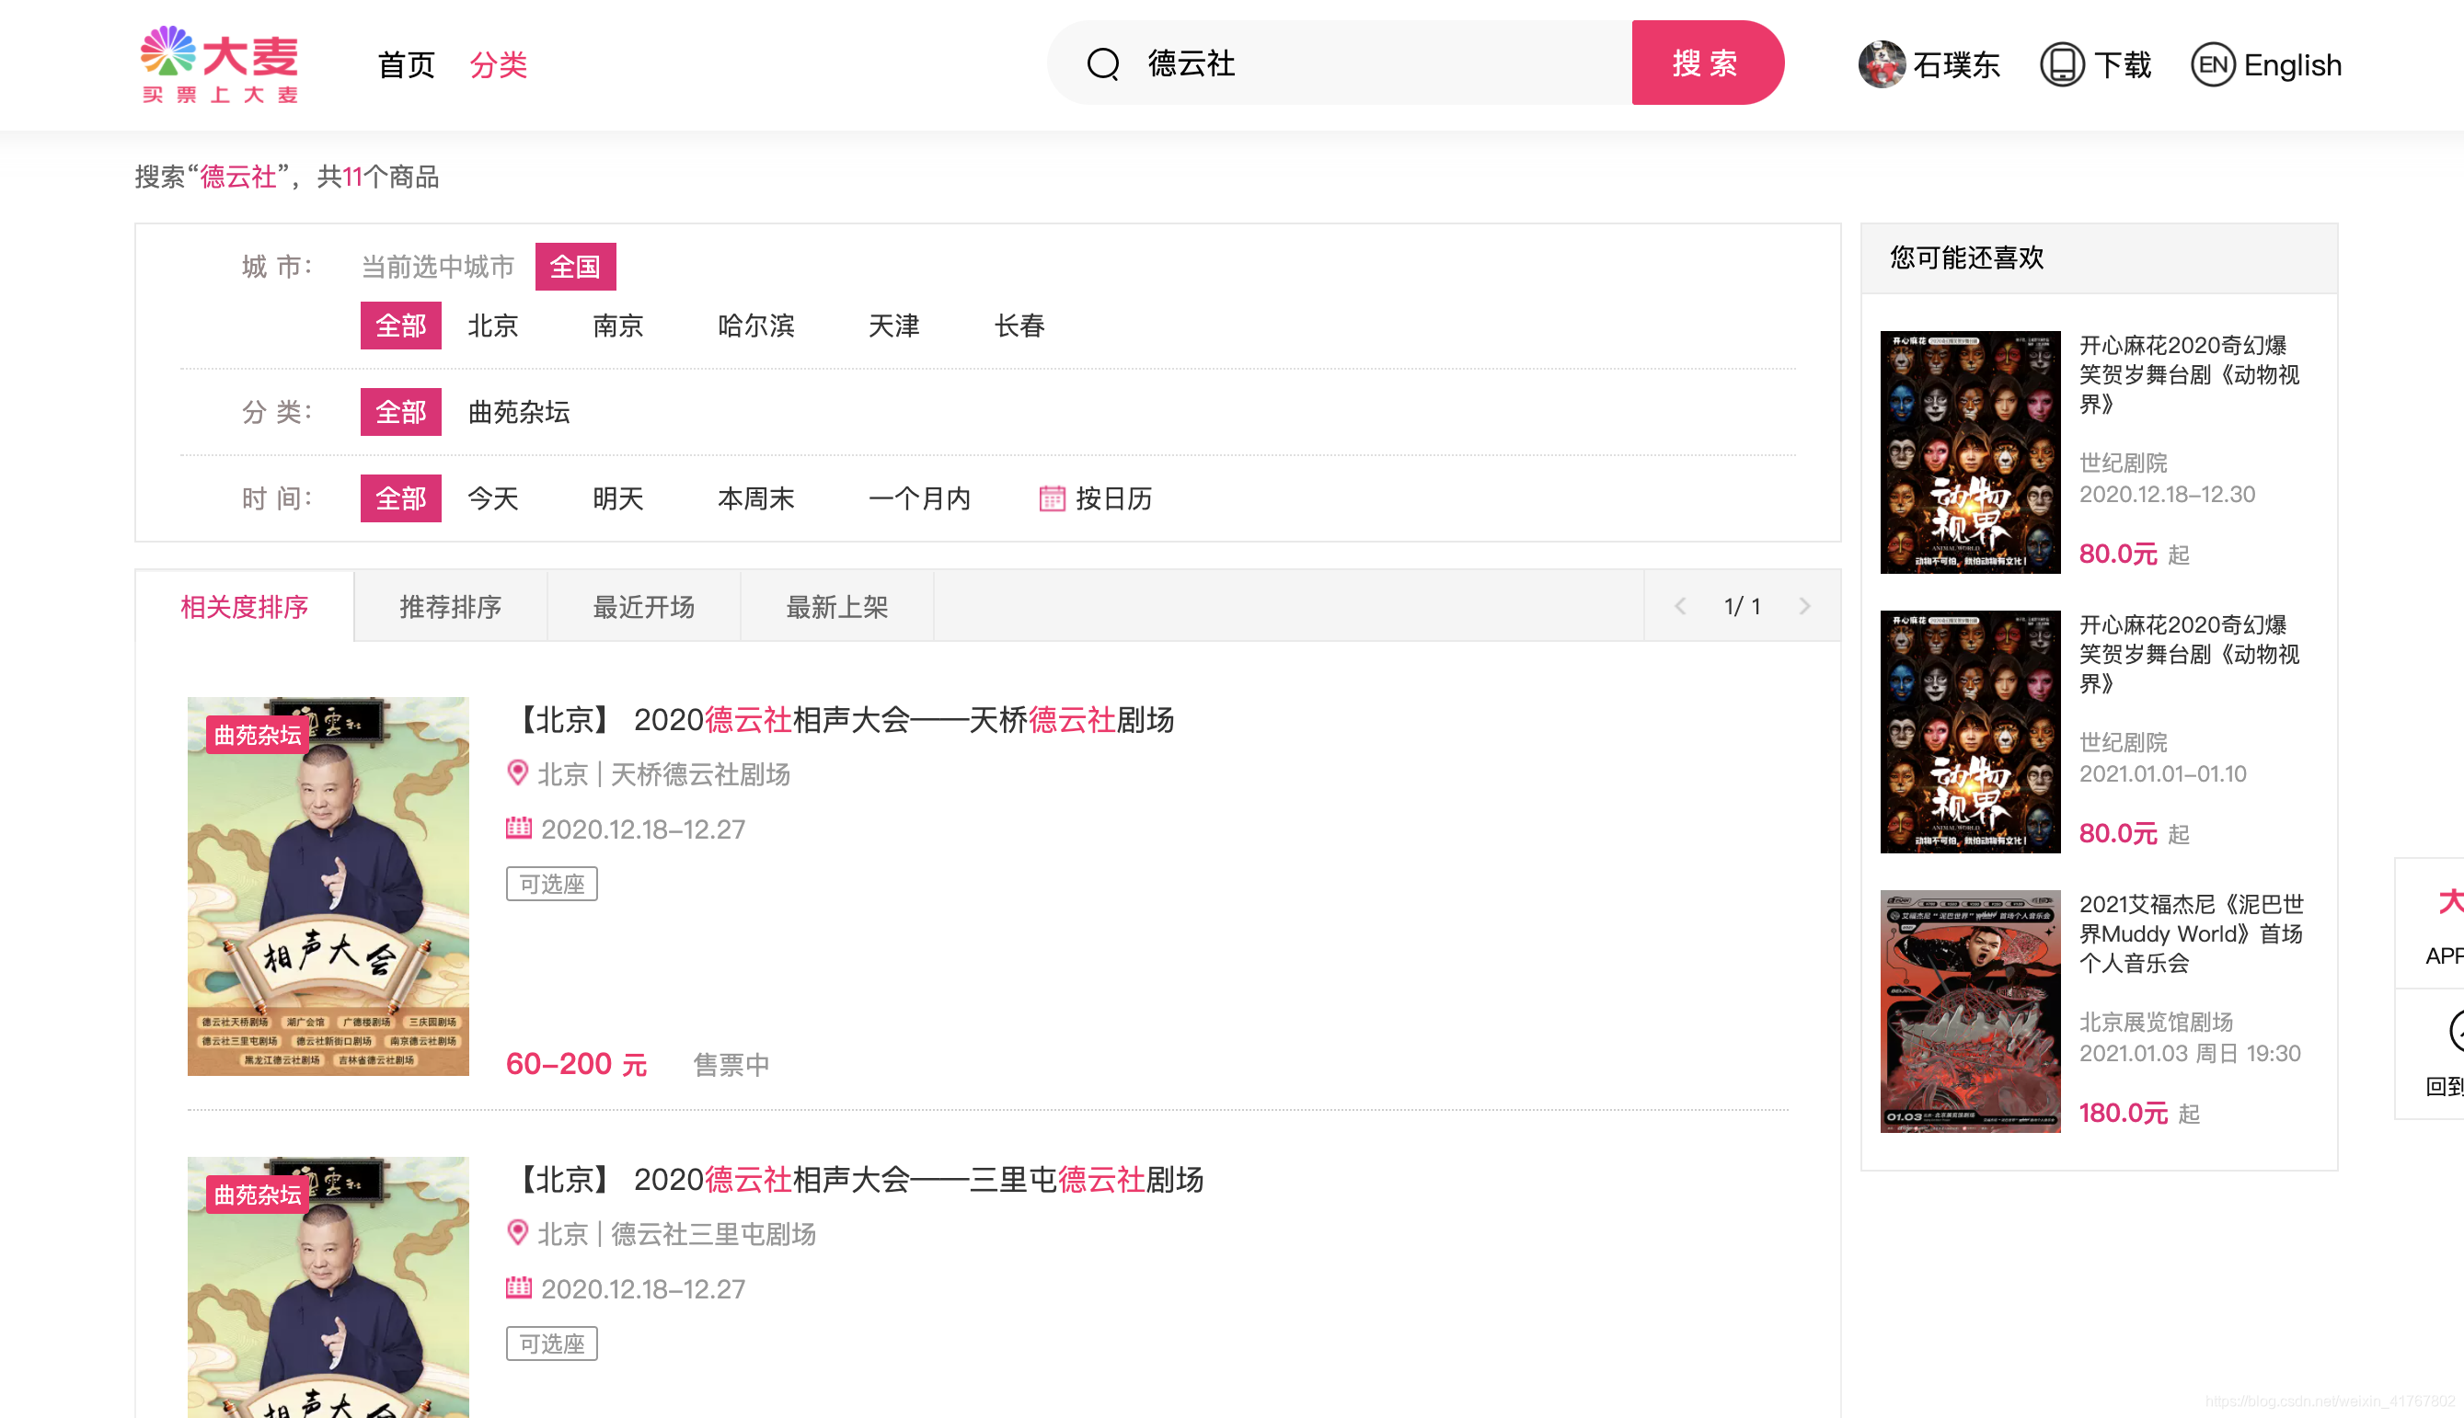The image size is (2464, 1418).
Task: Open the calendar icon 按日历 filter
Action: coord(1052,498)
